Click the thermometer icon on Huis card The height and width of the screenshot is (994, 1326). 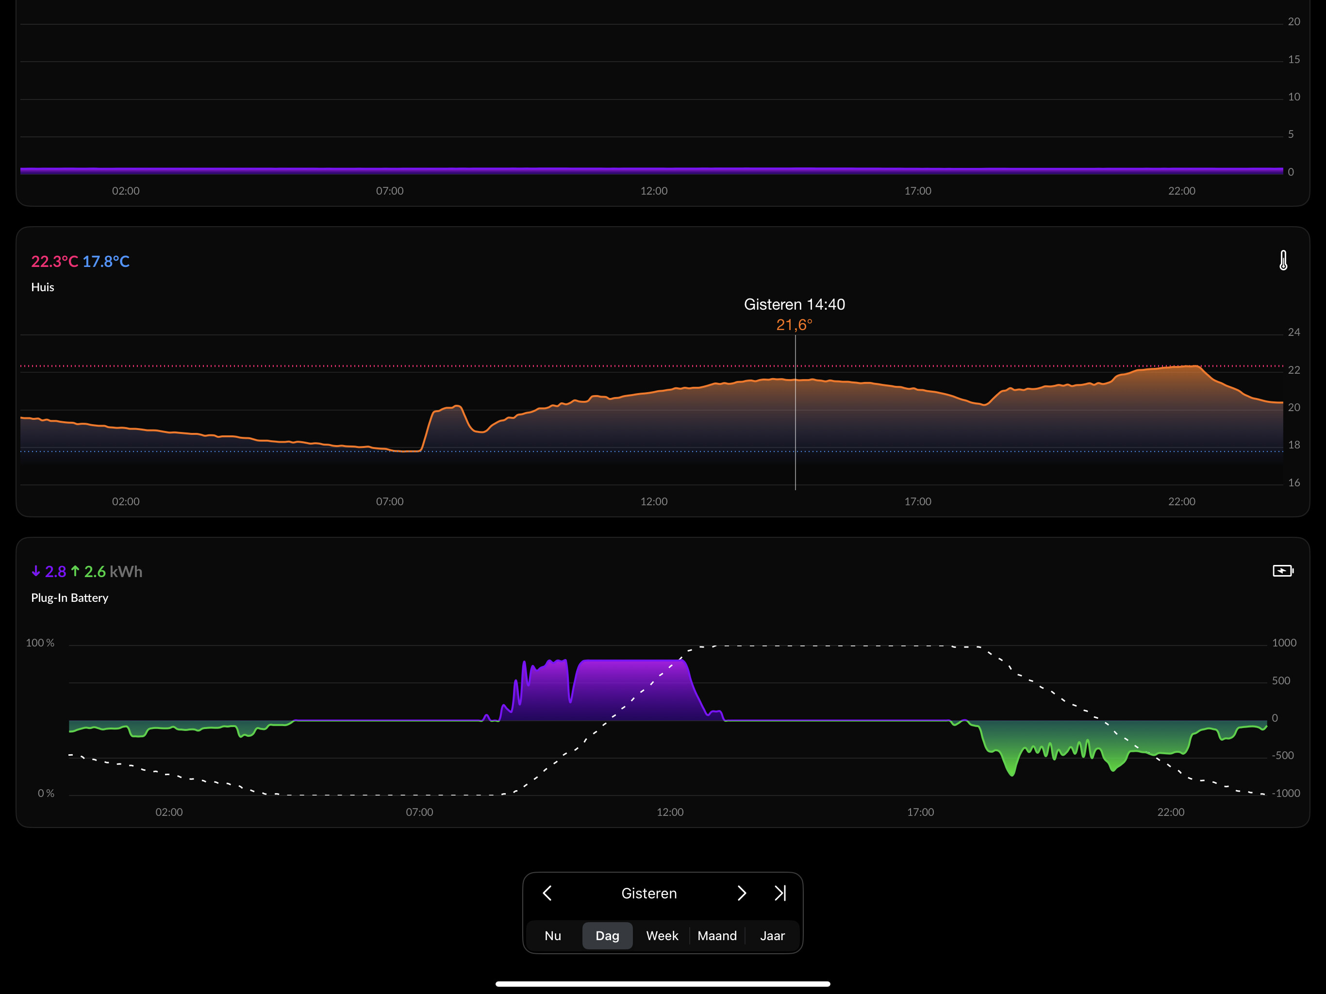point(1283,260)
